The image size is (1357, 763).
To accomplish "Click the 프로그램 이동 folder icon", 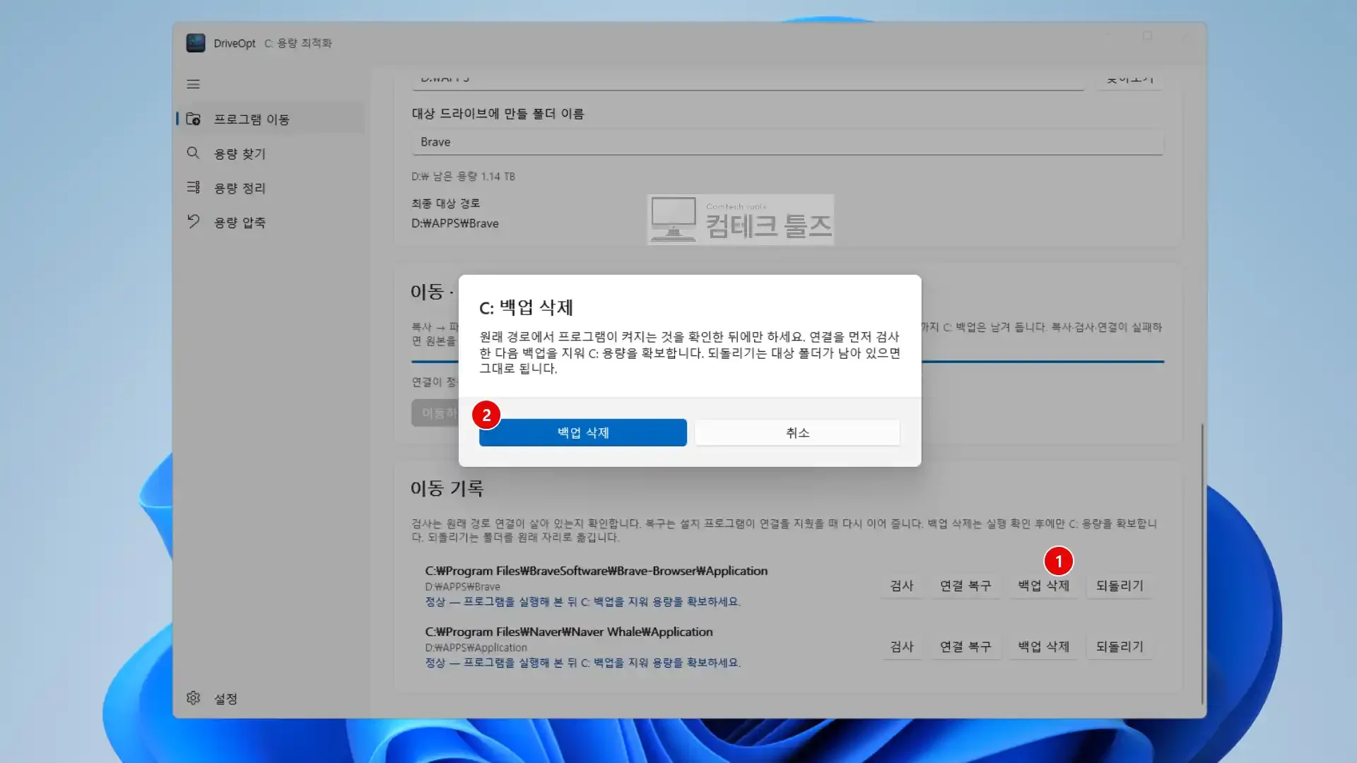I will point(193,119).
